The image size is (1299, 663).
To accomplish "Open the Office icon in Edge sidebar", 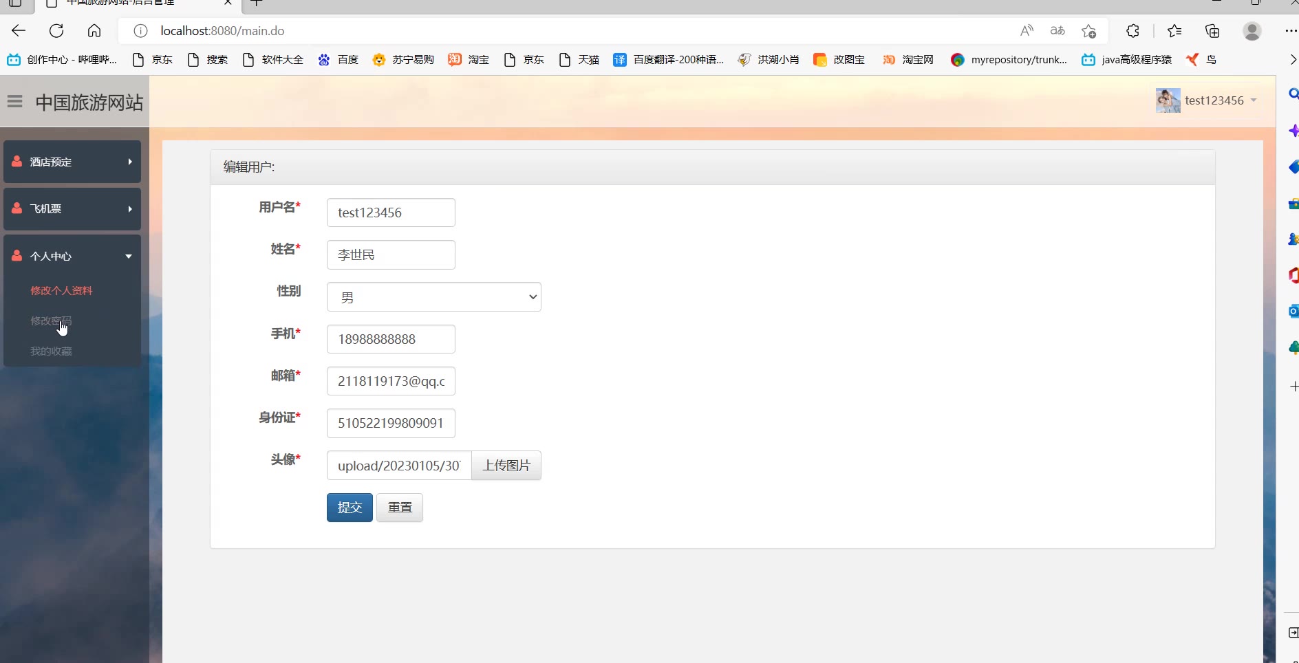I will 1293,275.
